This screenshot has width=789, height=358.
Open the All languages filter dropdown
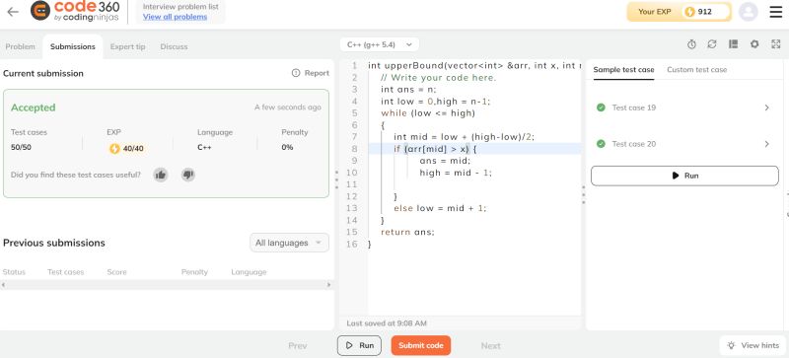(x=289, y=243)
